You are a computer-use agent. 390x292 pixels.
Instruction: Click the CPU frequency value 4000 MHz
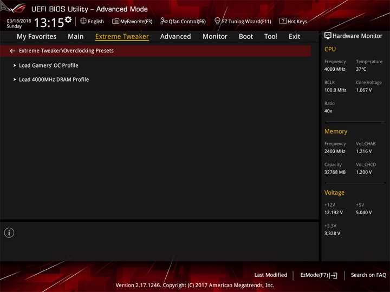tap(335, 69)
